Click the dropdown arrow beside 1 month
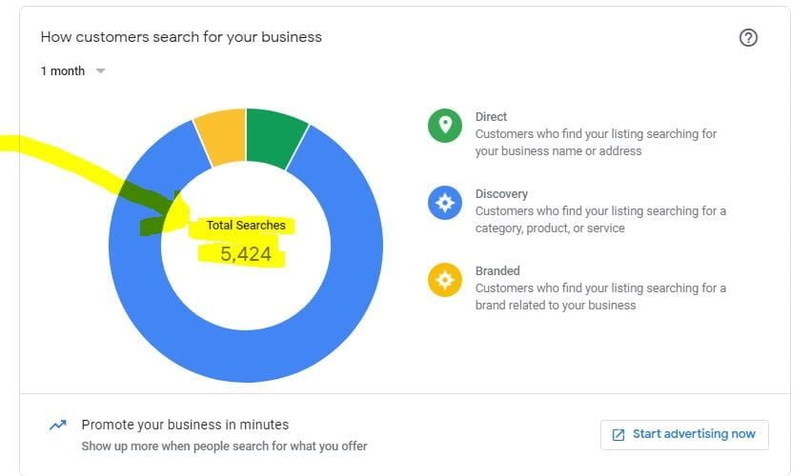The height and width of the screenshot is (476, 811). coord(100,71)
